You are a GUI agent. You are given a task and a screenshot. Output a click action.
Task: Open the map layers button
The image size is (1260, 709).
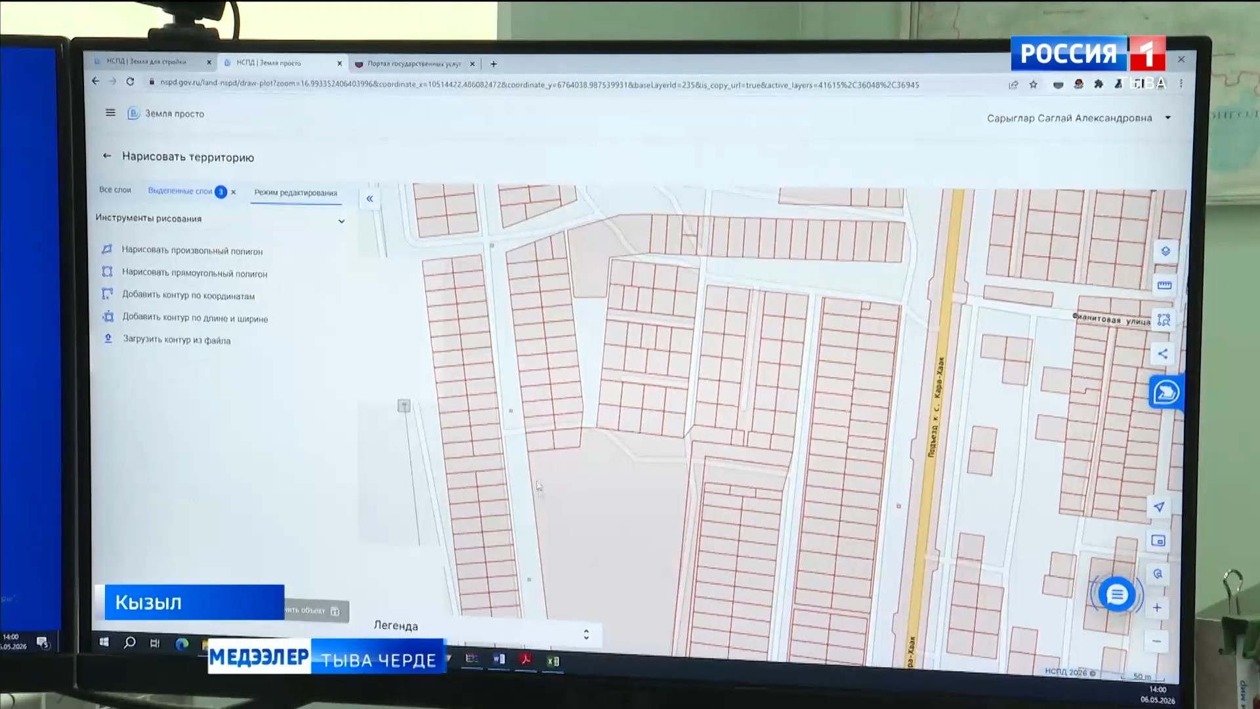[1165, 251]
